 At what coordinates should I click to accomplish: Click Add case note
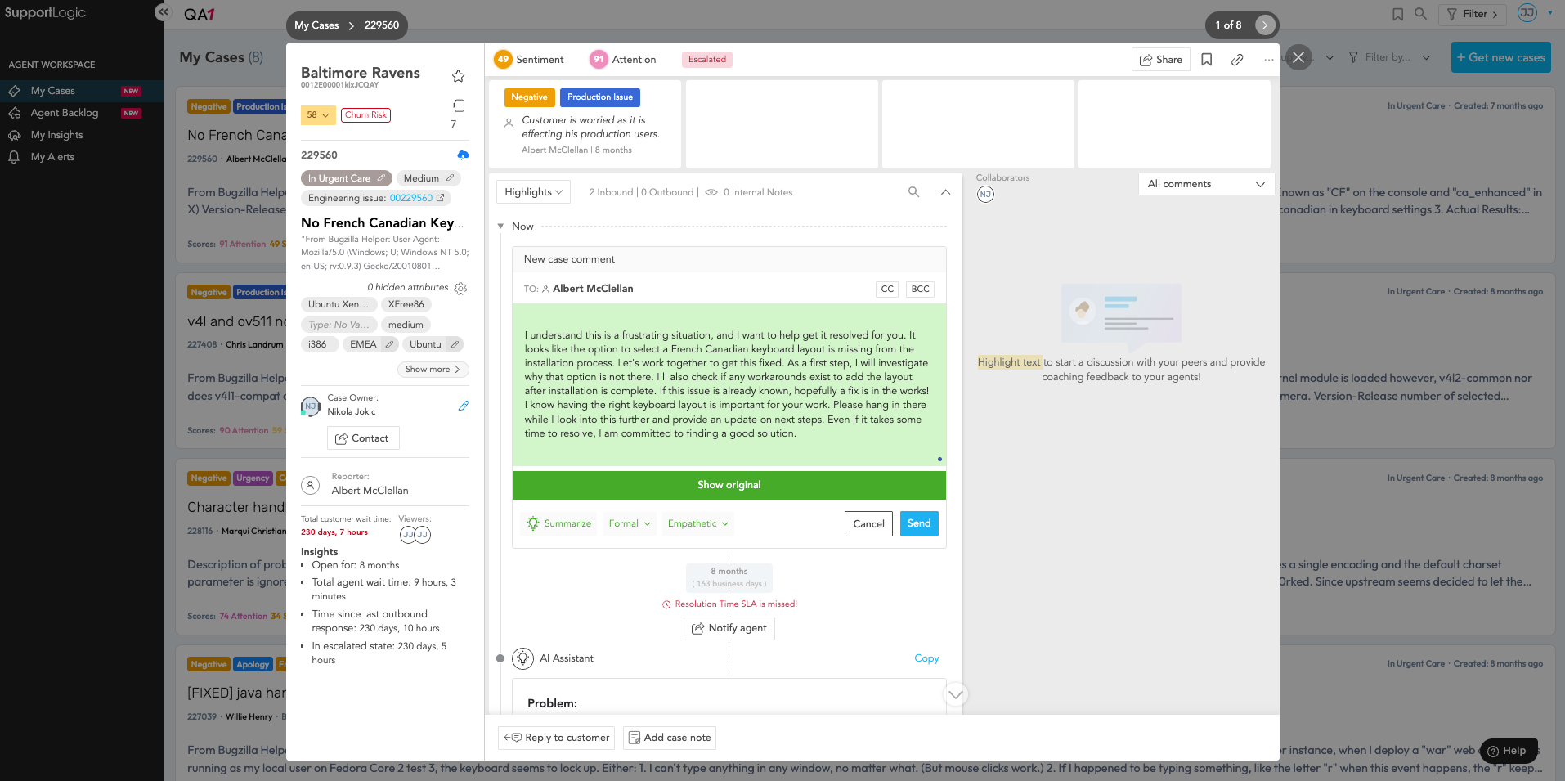[x=670, y=738]
